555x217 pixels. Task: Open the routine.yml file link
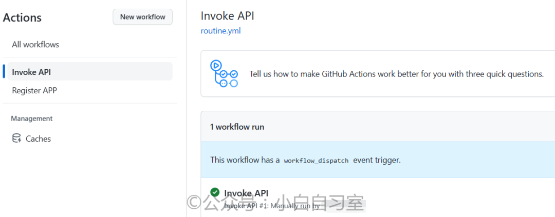(220, 31)
